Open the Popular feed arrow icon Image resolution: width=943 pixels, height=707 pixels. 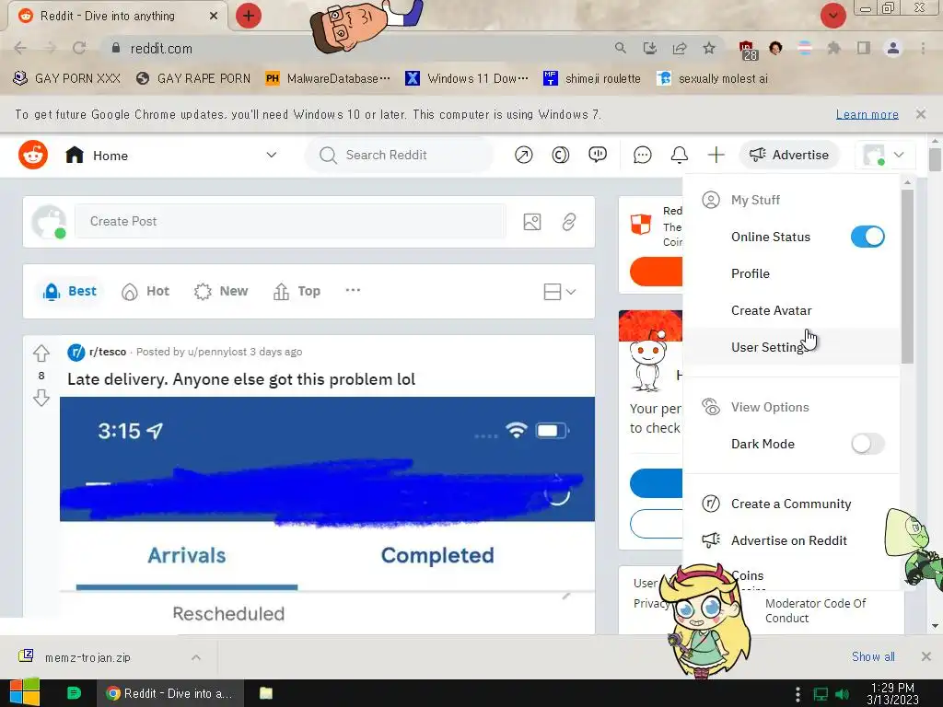pos(524,155)
